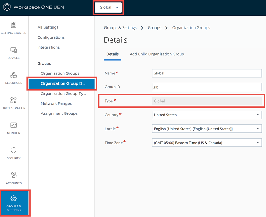Open the Devices icon in sidebar
The height and width of the screenshot is (217, 266).
(x=14, y=50)
